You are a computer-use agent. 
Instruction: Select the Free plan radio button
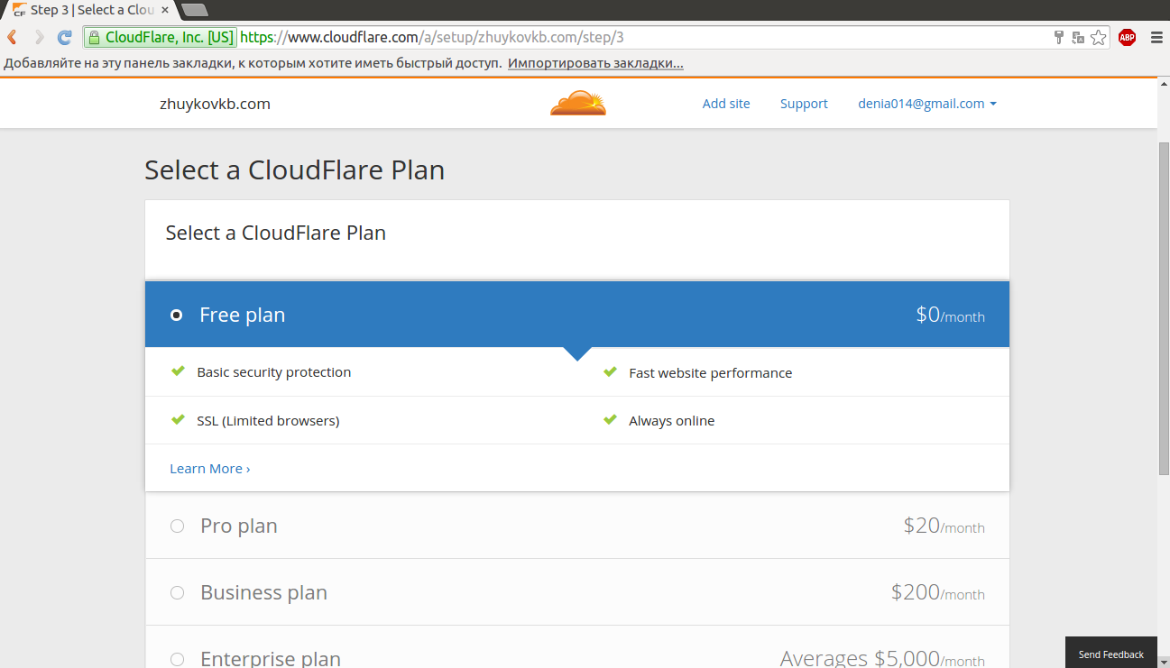[x=177, y=315]
